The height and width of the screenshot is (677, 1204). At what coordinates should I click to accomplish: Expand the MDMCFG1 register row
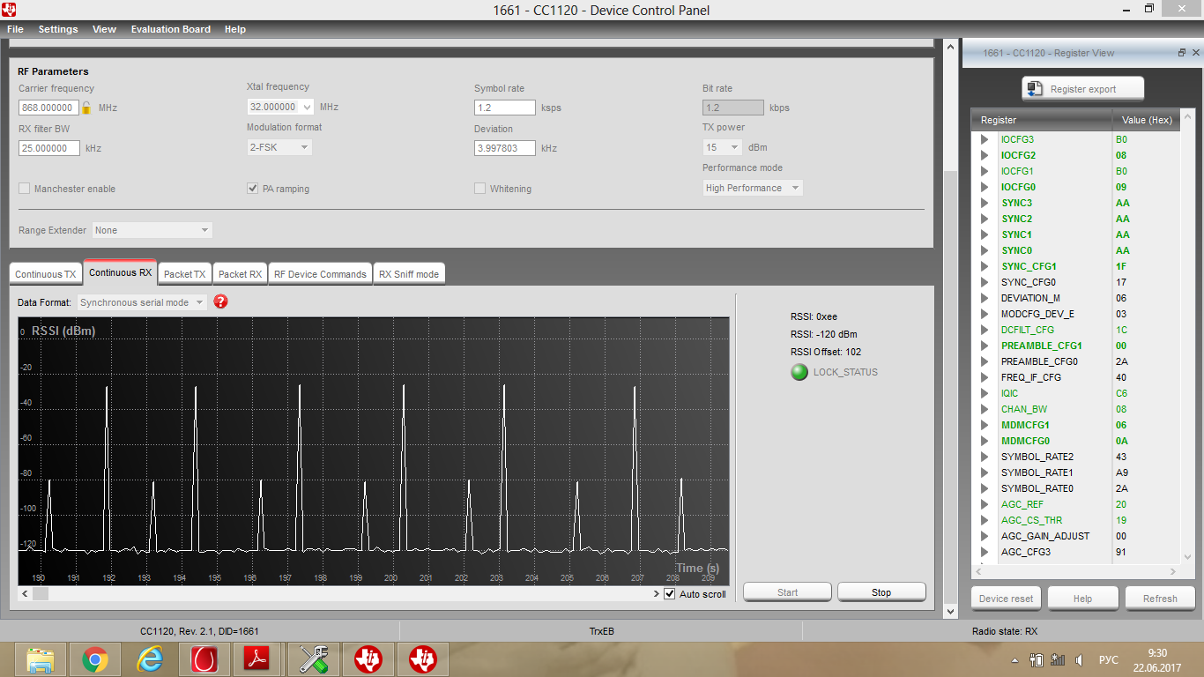[985, 425]
